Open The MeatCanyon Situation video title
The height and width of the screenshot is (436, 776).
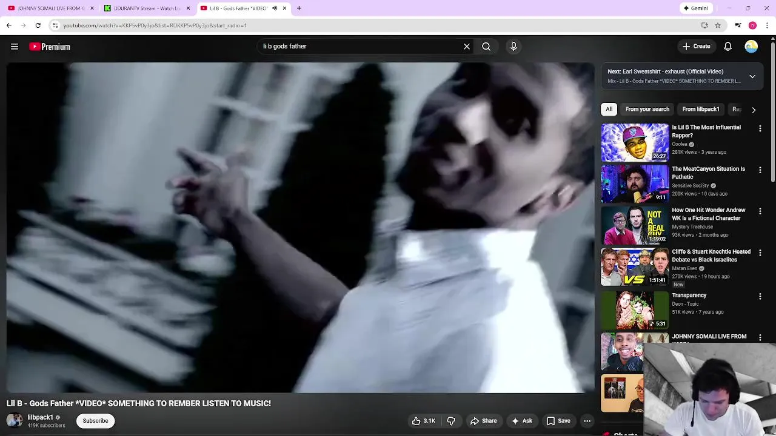click(x=708, y=173)
